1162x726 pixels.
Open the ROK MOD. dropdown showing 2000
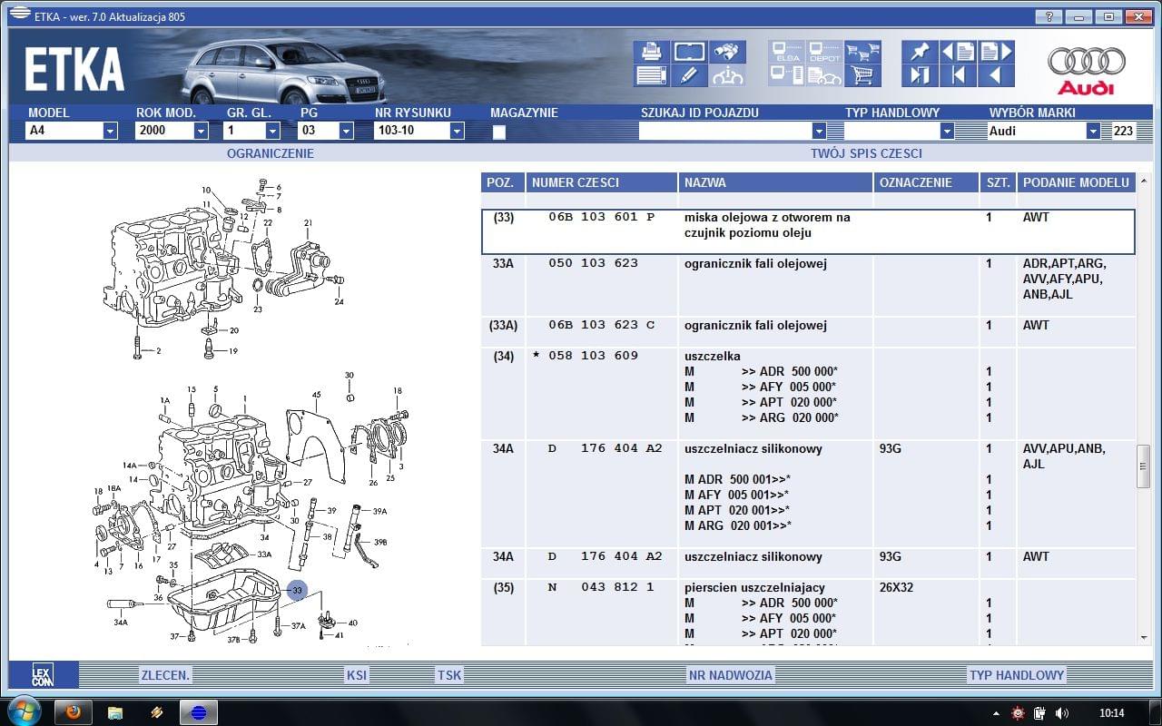[172, 131]
